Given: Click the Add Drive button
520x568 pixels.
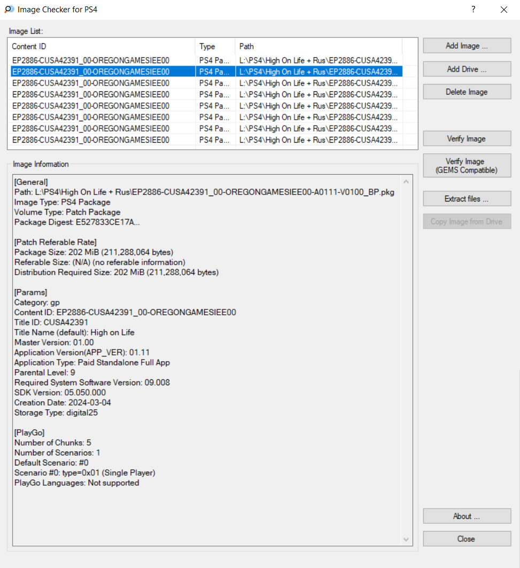Looking at the screenshot, I should click(x=467, y=69).
